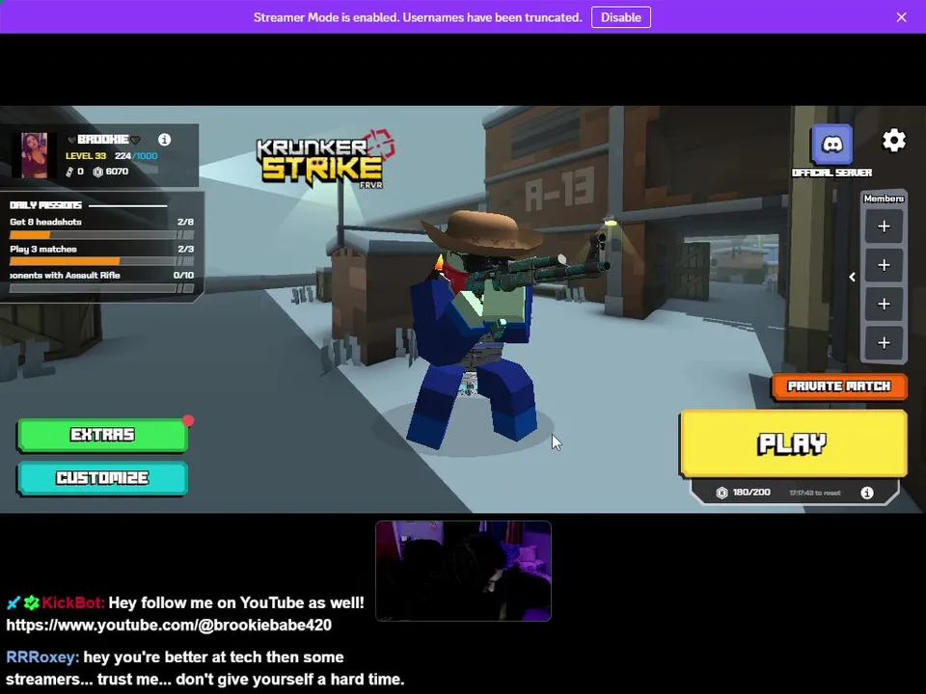Viewport: 926px width, 694px height.
Task: Open the Discord Official Server icon
Action: click(x=831, y=144)
